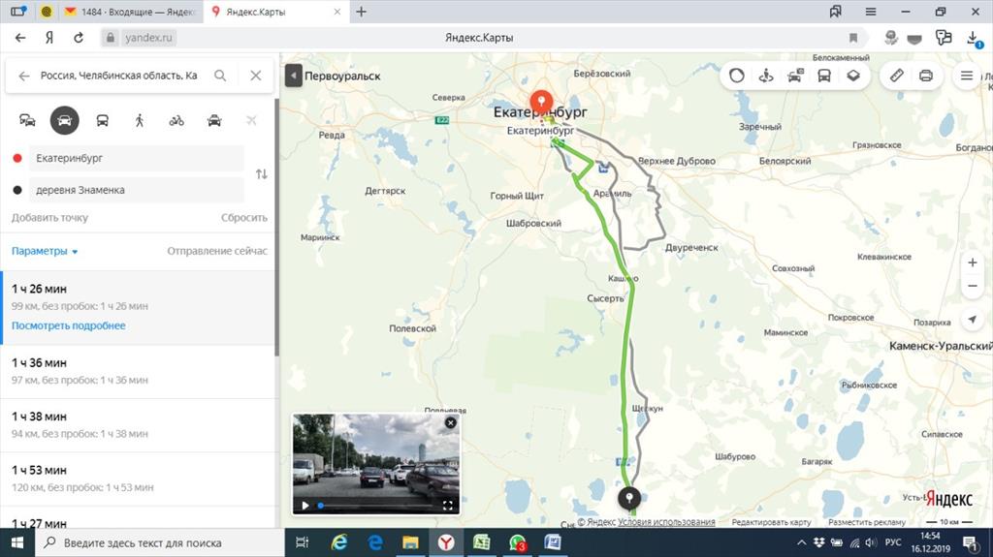Image resolution: width=993 pixels, height=557 pixels.
Task: Click the Екатеринбург start point field
Action: click(x=136, y=158)
